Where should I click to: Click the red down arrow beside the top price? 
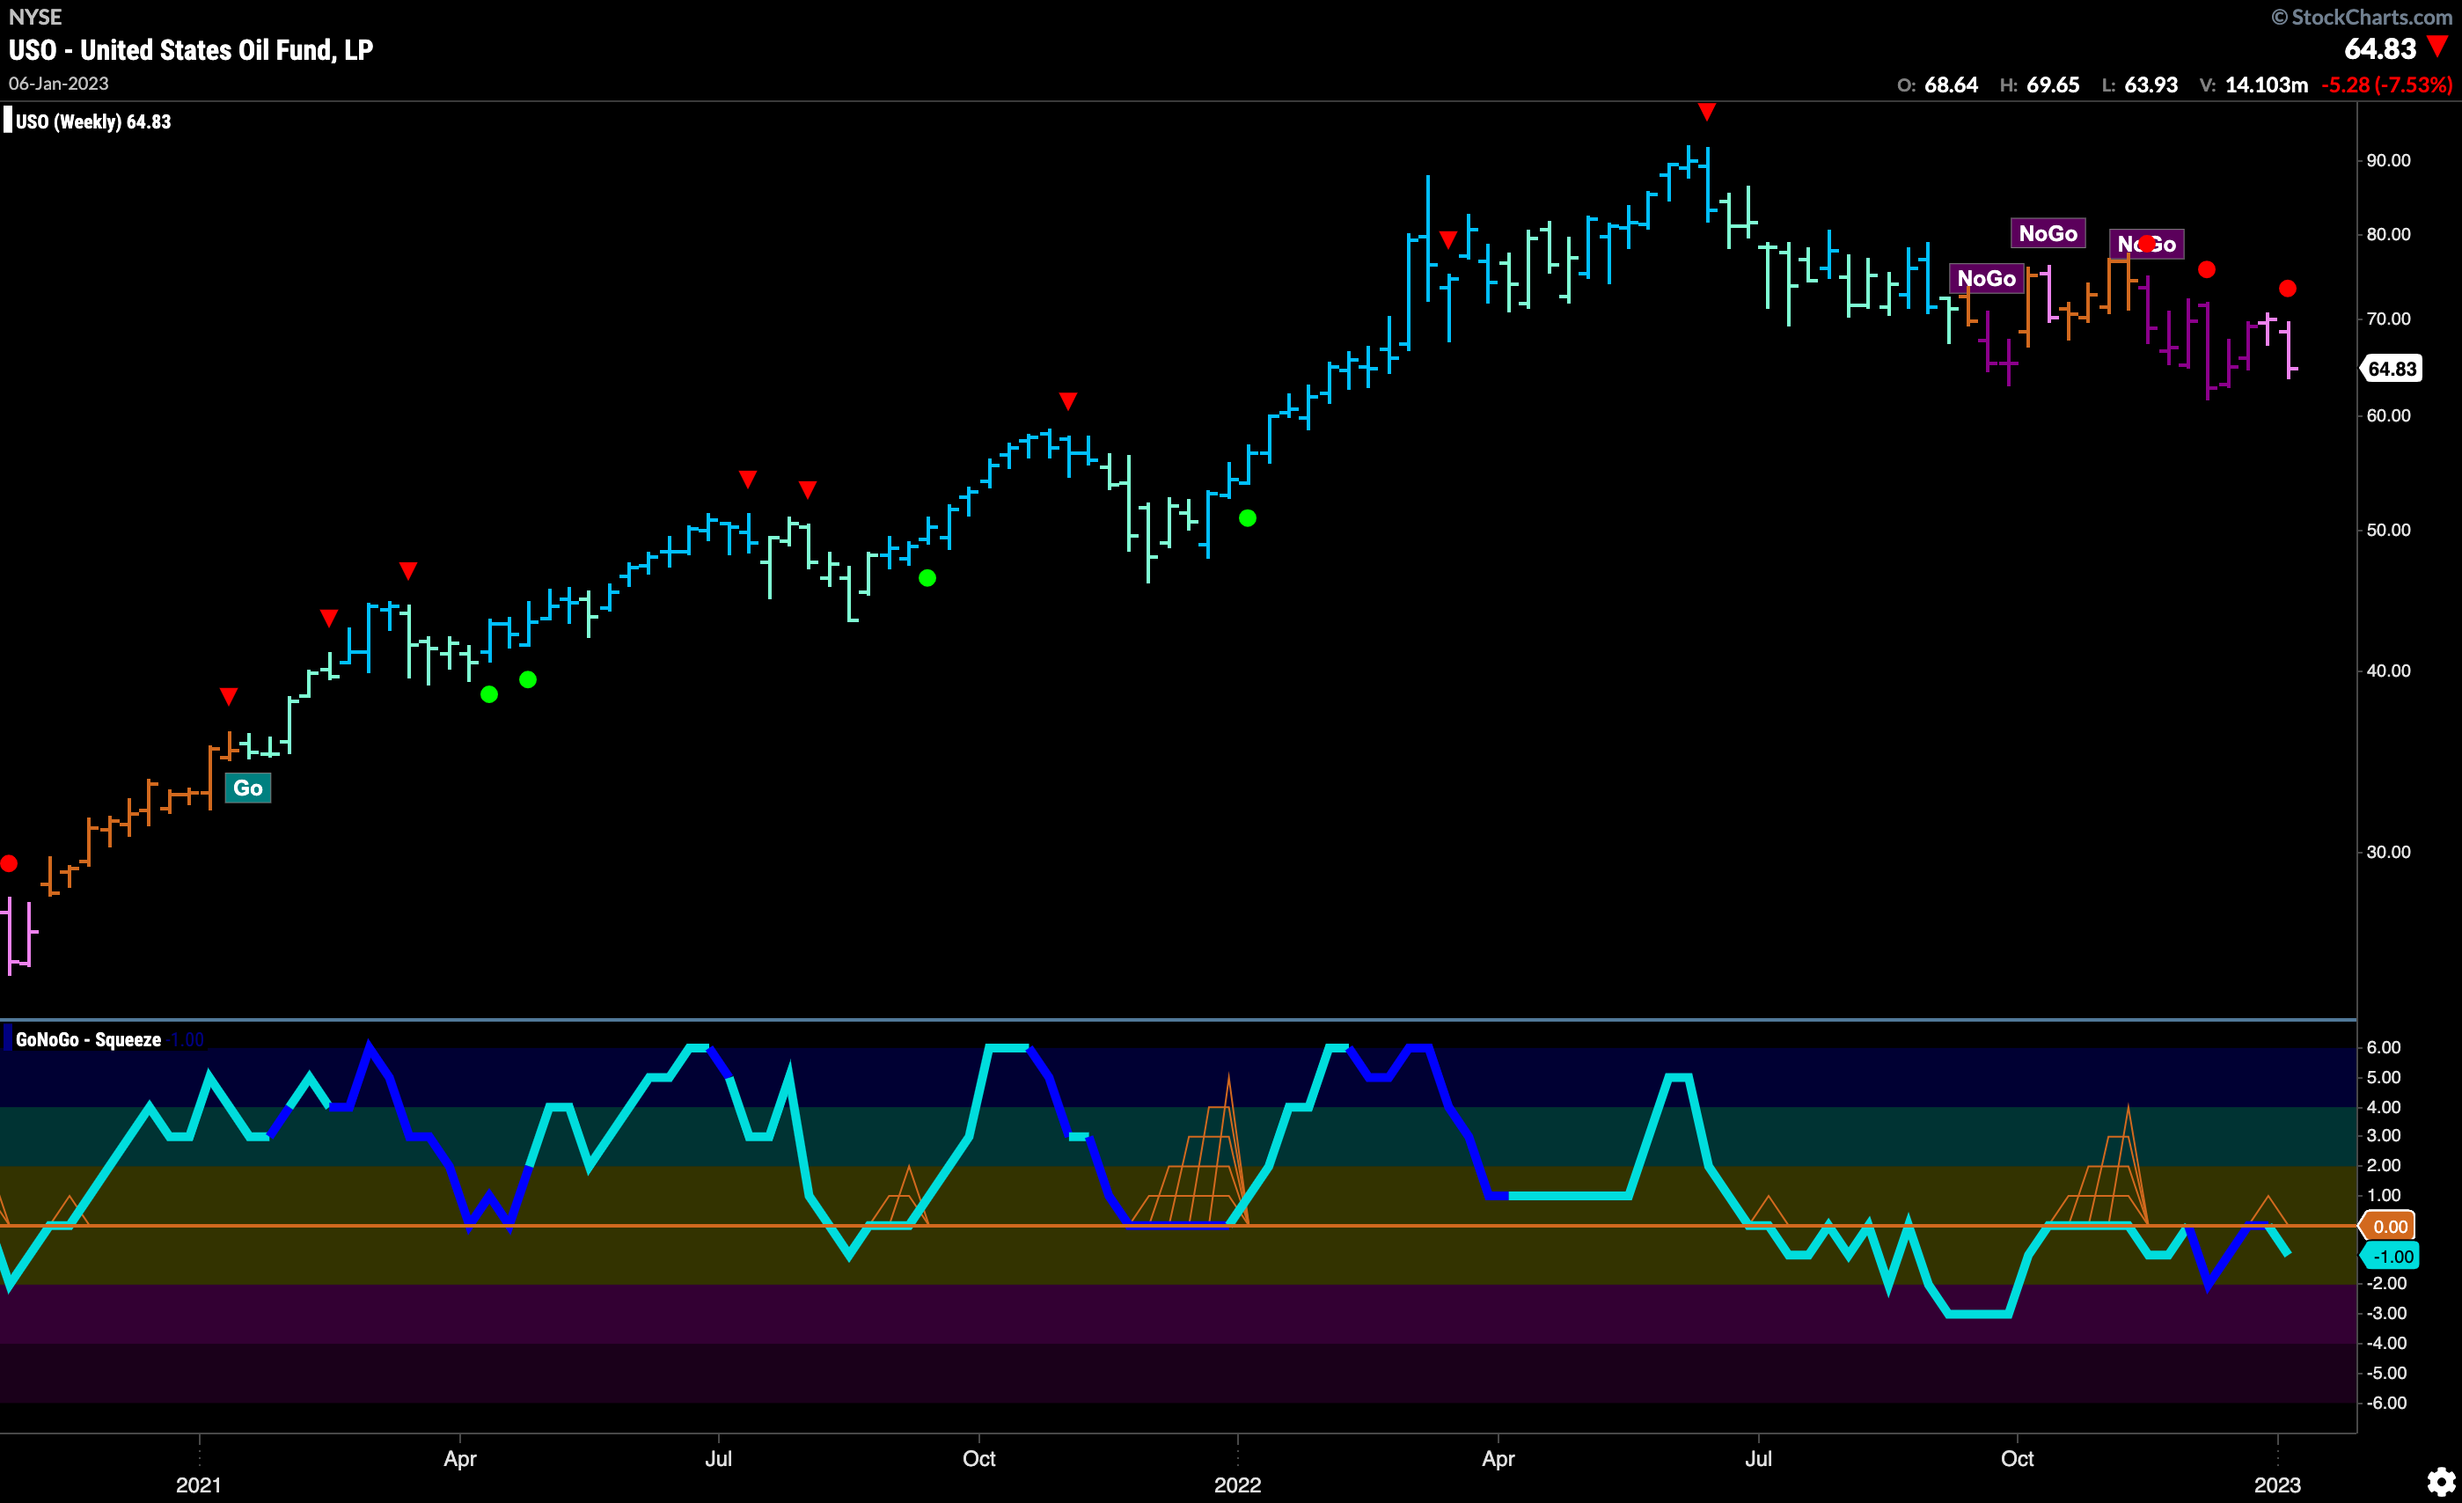2437,47
